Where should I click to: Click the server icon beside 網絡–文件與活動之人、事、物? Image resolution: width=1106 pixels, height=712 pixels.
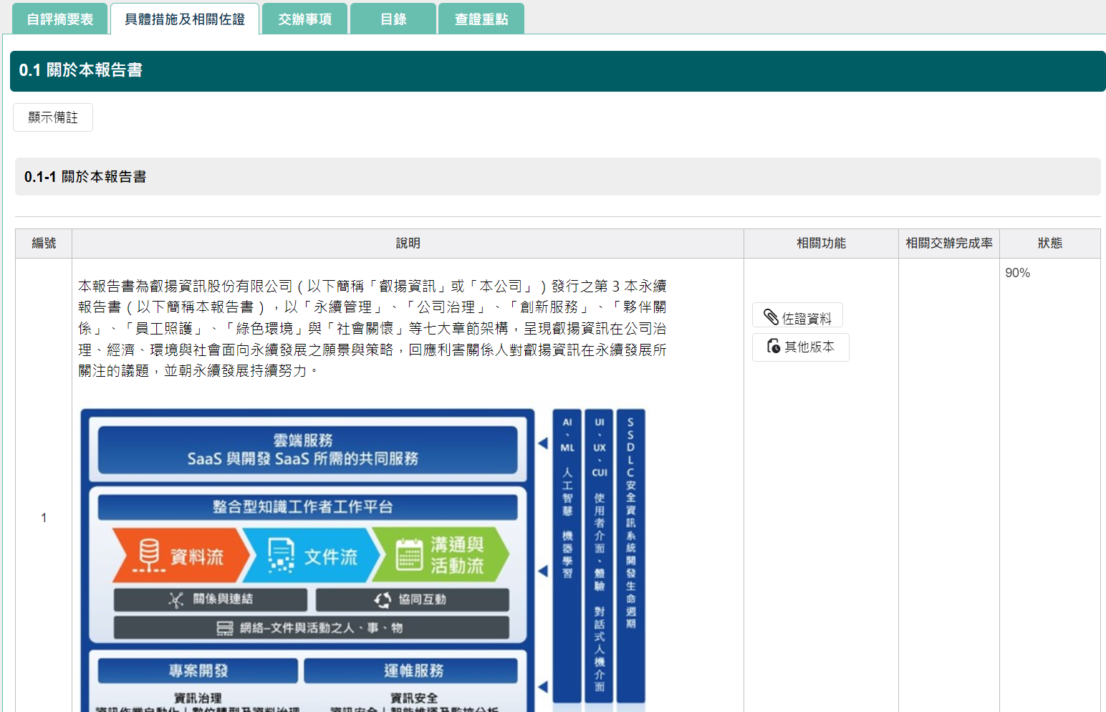[225, 628]
